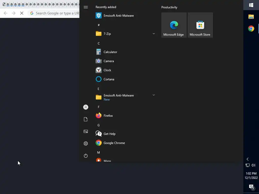Open Pictures from Start sidebar
The width and height of the screenshot is (259, 194).
(85, 131)
